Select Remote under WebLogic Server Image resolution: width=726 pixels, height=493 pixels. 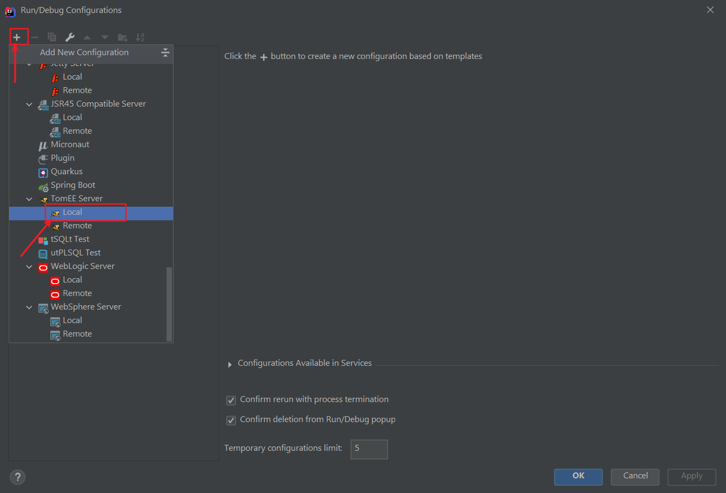pyautogui.click(x=91, y=293)
